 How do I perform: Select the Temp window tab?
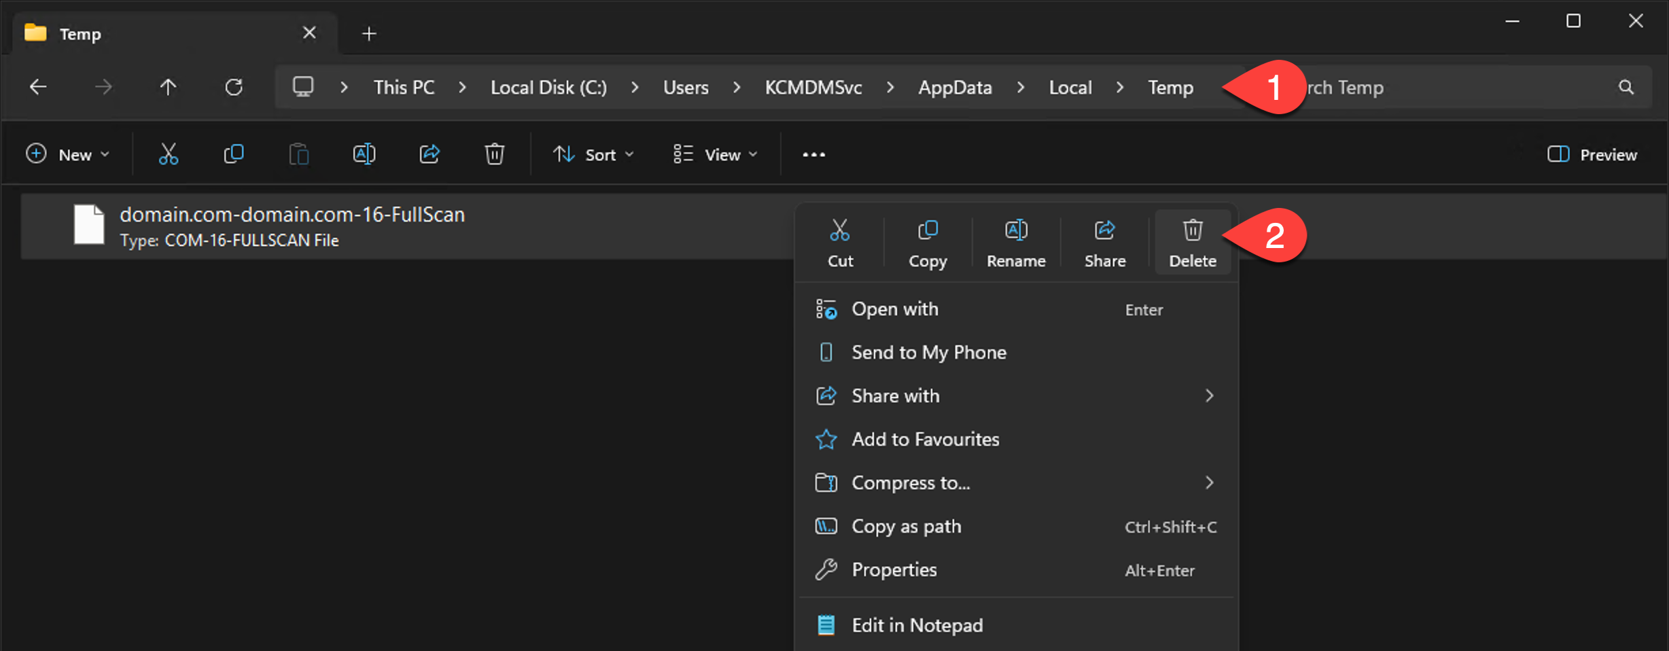(175, 33)
